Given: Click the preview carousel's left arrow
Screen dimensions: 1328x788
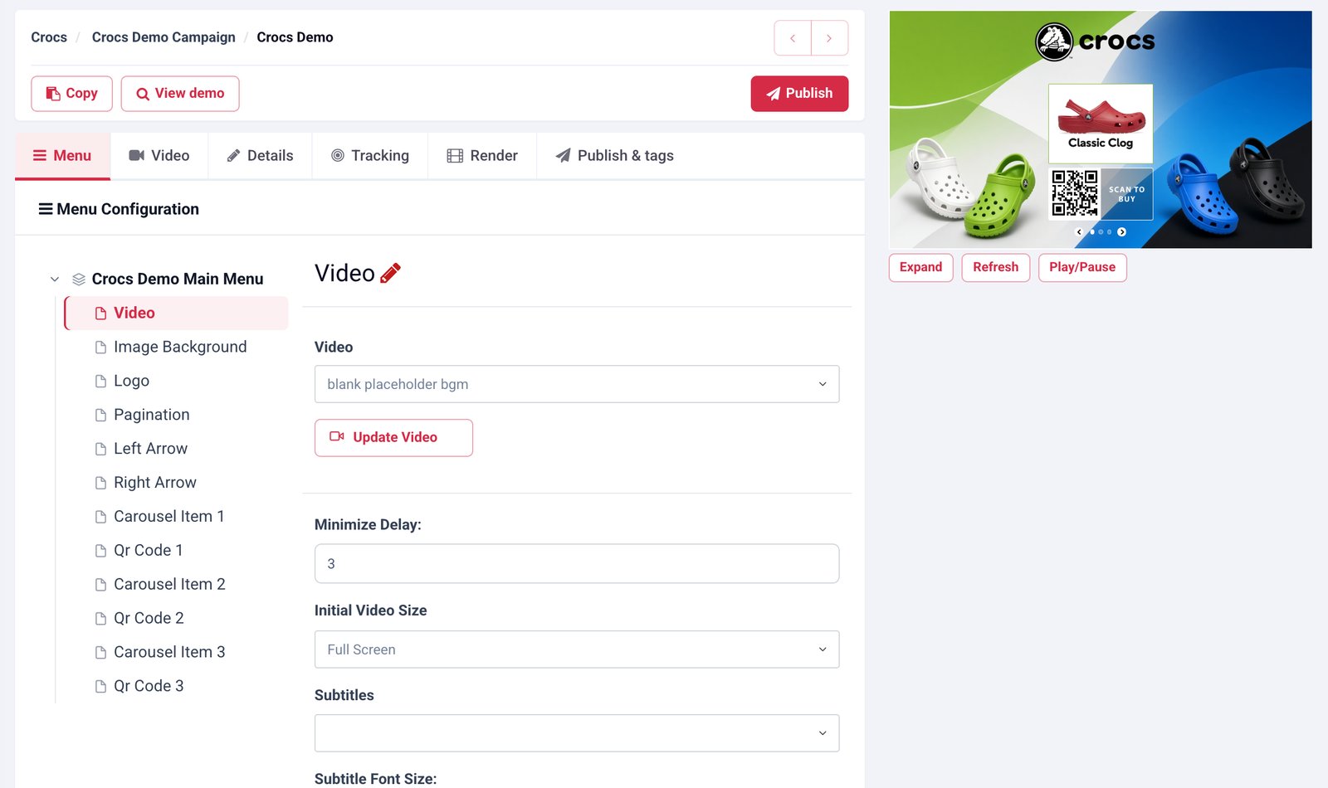Looking at the screenshot, I should (1079, 232).
